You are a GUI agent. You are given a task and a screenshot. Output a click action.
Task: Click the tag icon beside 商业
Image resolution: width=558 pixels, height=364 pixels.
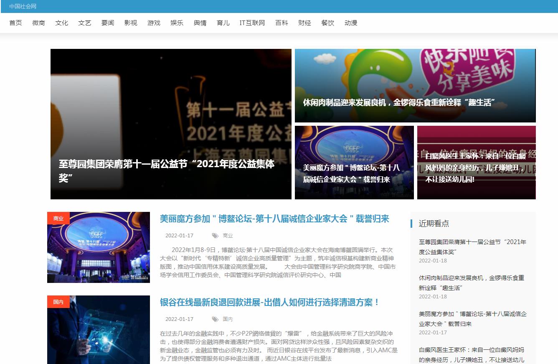click(x=215, y=236)
